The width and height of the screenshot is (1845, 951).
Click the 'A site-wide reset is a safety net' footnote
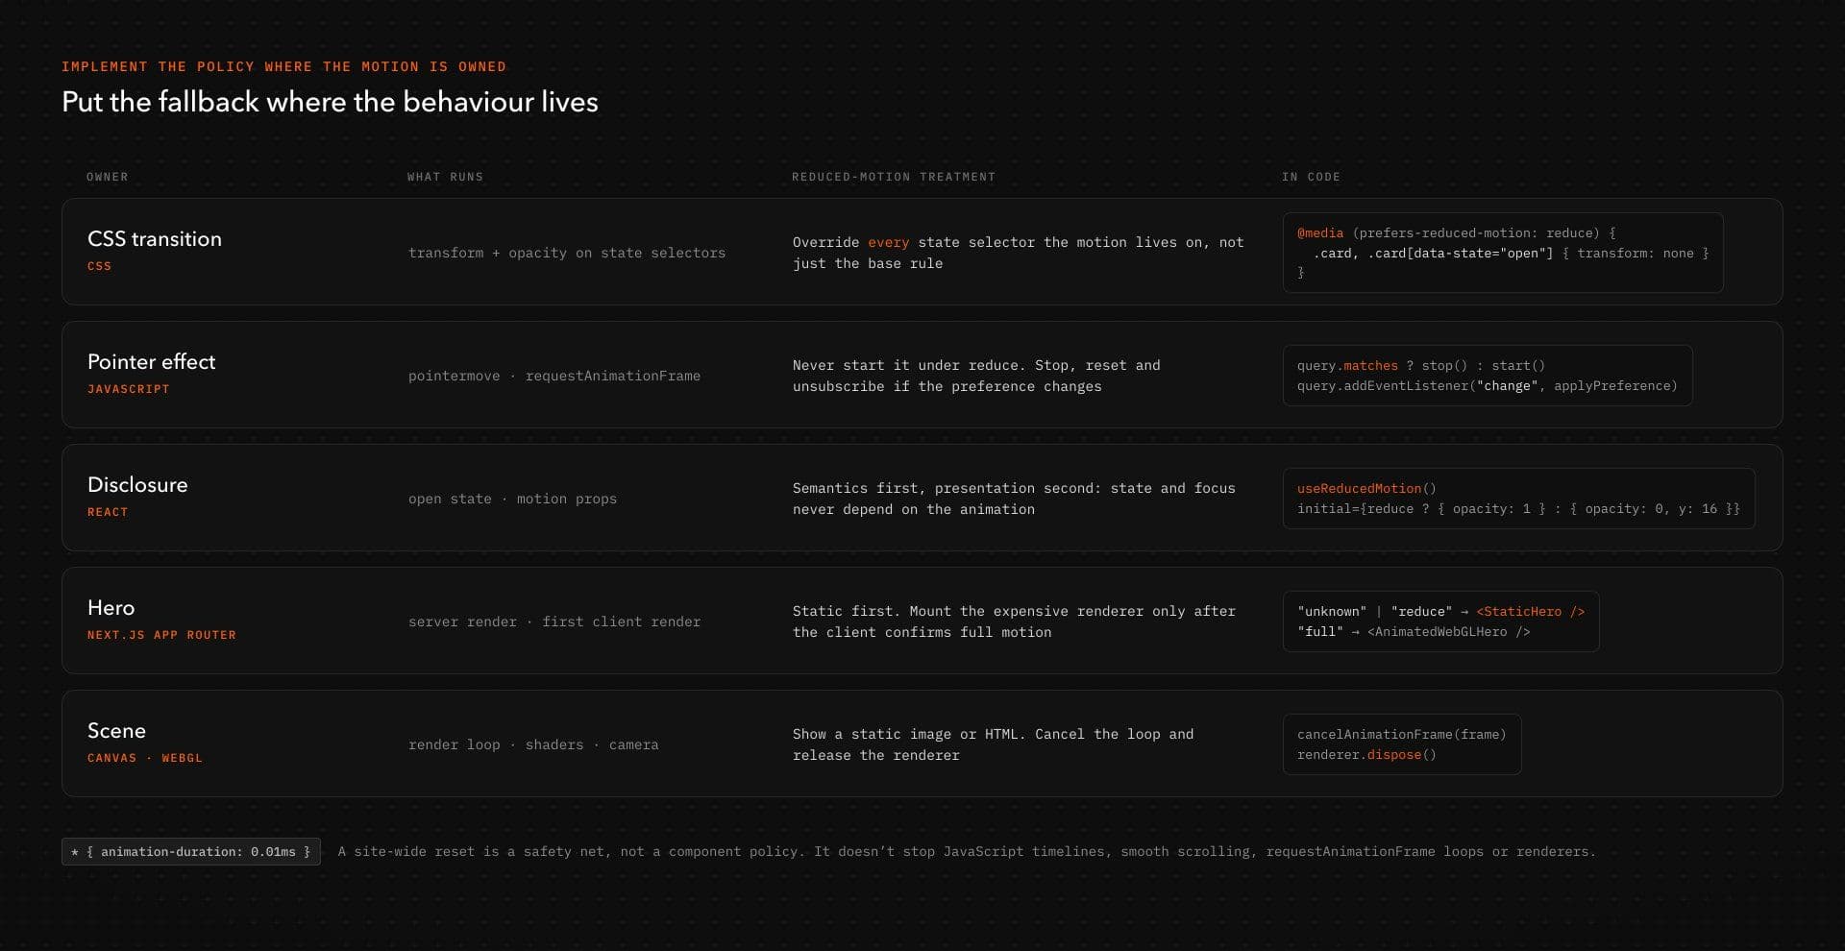(967, 852)
